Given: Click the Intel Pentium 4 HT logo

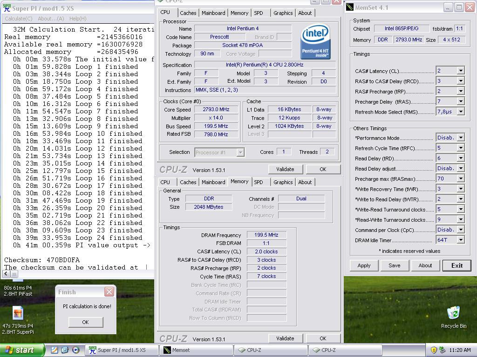Looking at the screenshot, I should coord(315,41).
